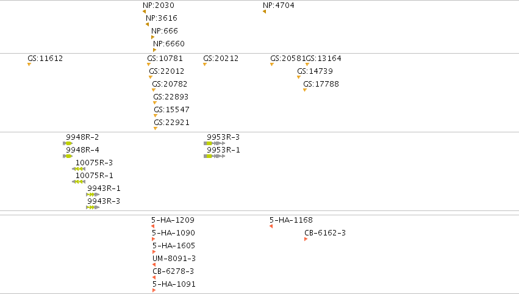This screenshot has width=519, height=294.
Task: Follow the 10075R-3 label text
Action: pos(95,163)
